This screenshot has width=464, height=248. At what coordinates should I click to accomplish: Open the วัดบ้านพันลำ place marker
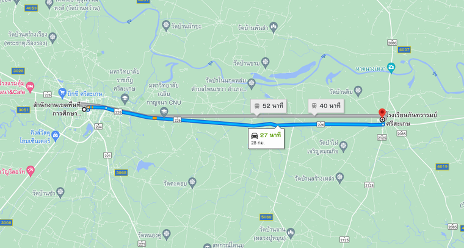274,27
